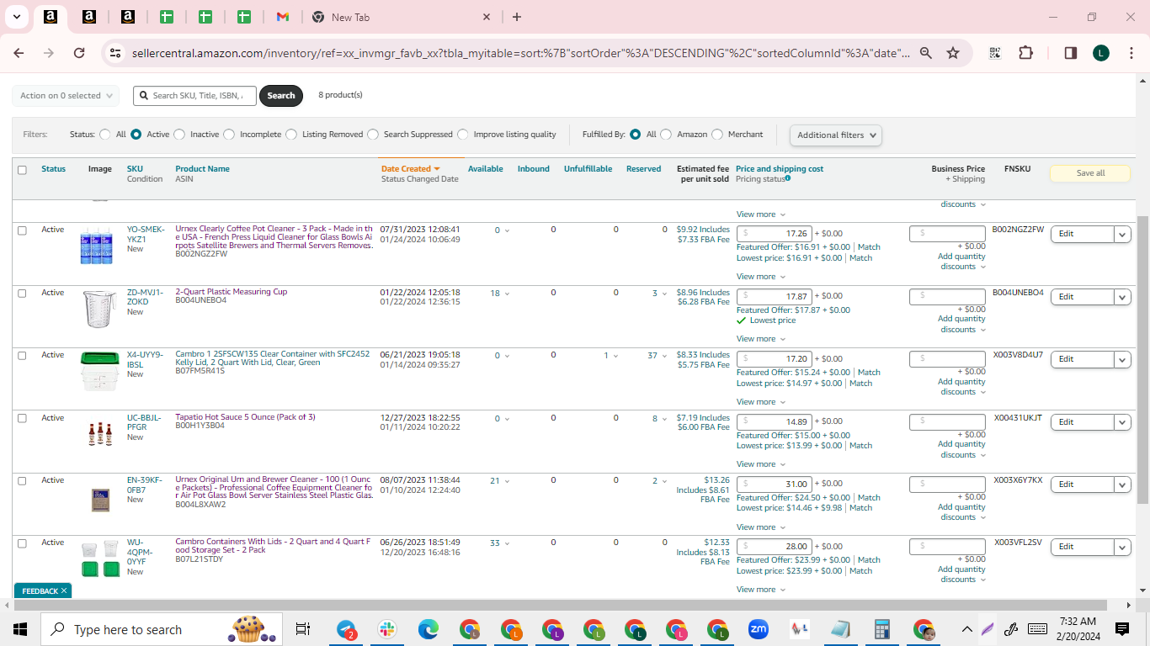Switch to the Gmail tab

pyautogui.click(x=283, y=17)
